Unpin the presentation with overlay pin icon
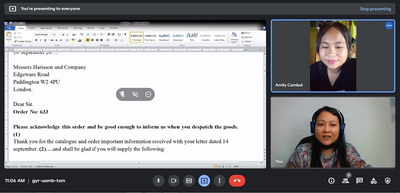400x193 pixels. pyautogui.click(x=122, y=94)
